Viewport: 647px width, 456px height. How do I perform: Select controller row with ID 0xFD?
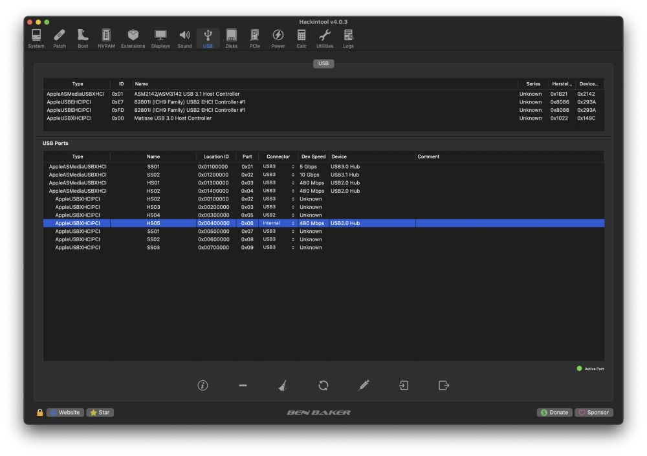323,110
